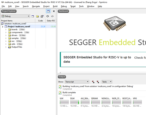Close the Project Explorer panel

(54, 11)
